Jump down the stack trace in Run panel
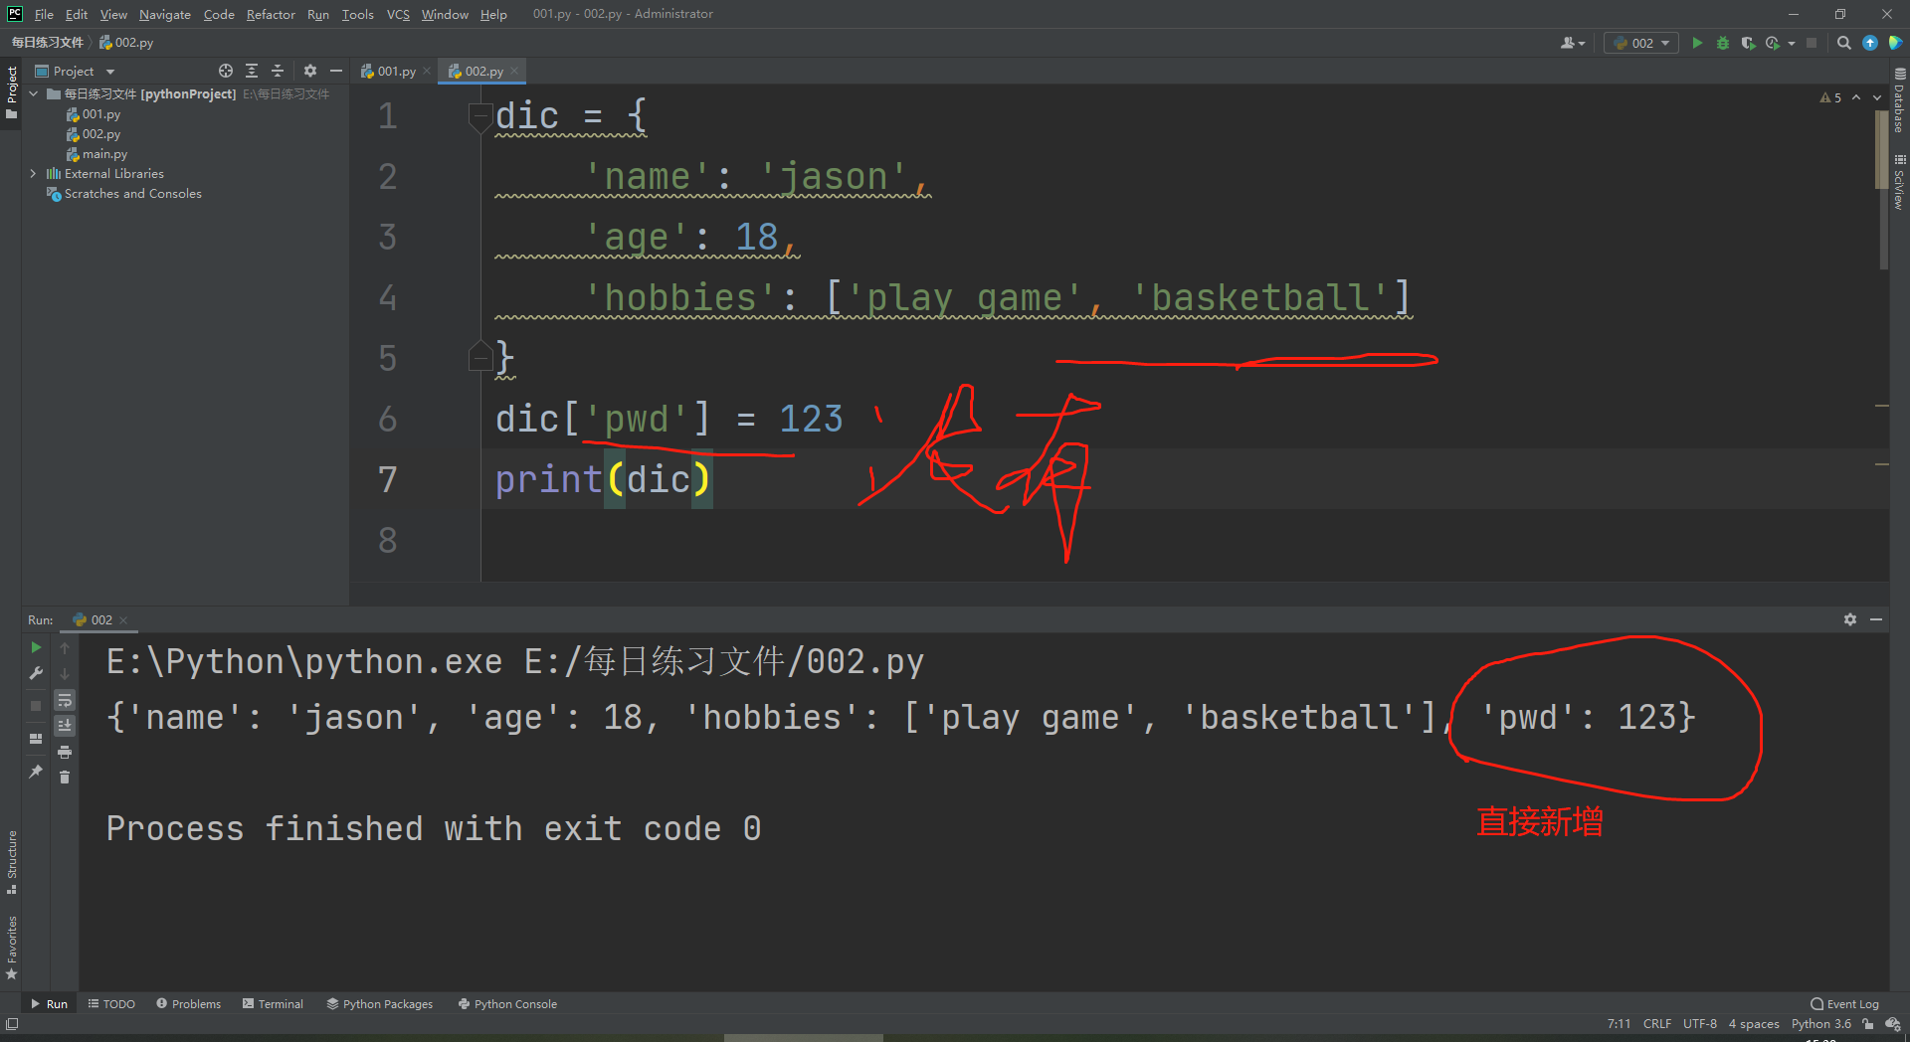The height and width of the screenshot is (1042, 1910). click(x=65, y=673)
